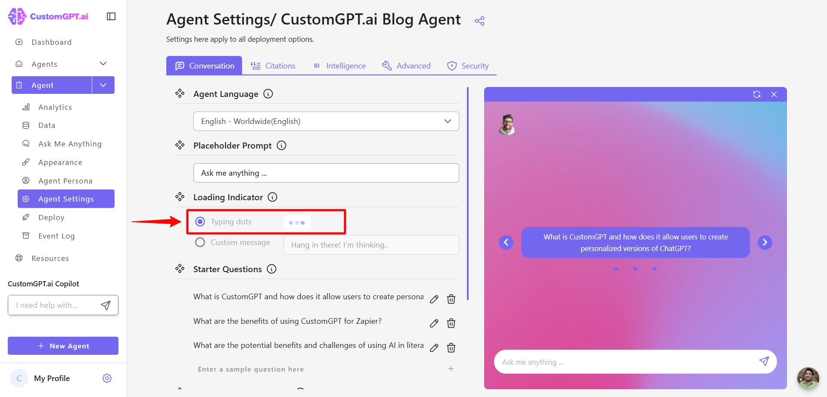Close the chat preview panel
The height and width of the screenshot is (397, 827).
pos(774,94)
